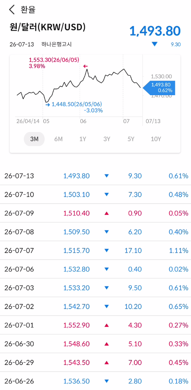This screenshot has height=390, width=191.
Task: Switch chart range to 6M
Action: pos(58,139)
